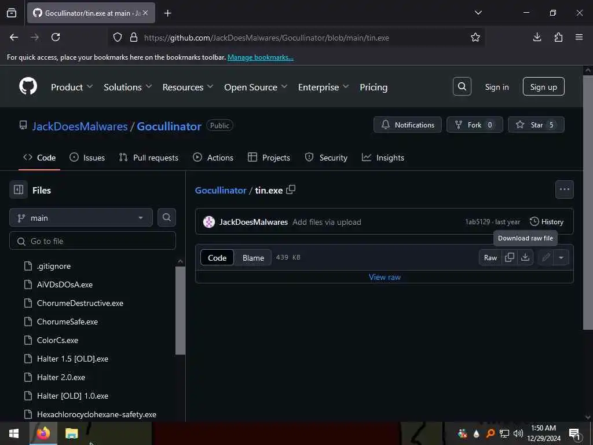Click the GitHub logo home icon
593x445 pixels.
point(28,87)
